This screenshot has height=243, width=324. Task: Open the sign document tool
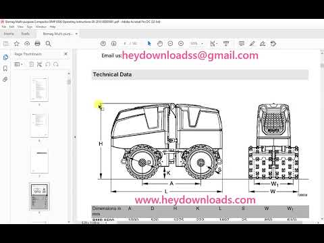click(x=263, y=44)
